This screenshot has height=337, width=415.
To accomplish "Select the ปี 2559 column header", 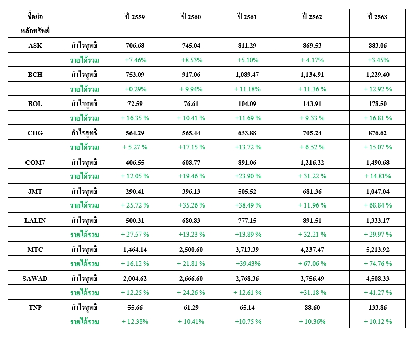I will (x=135, y=17).
